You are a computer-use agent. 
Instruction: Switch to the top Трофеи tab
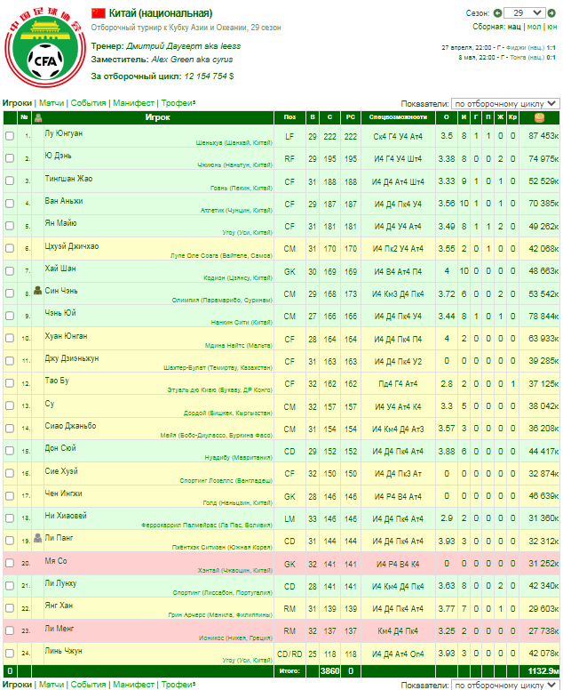(178, 103)
